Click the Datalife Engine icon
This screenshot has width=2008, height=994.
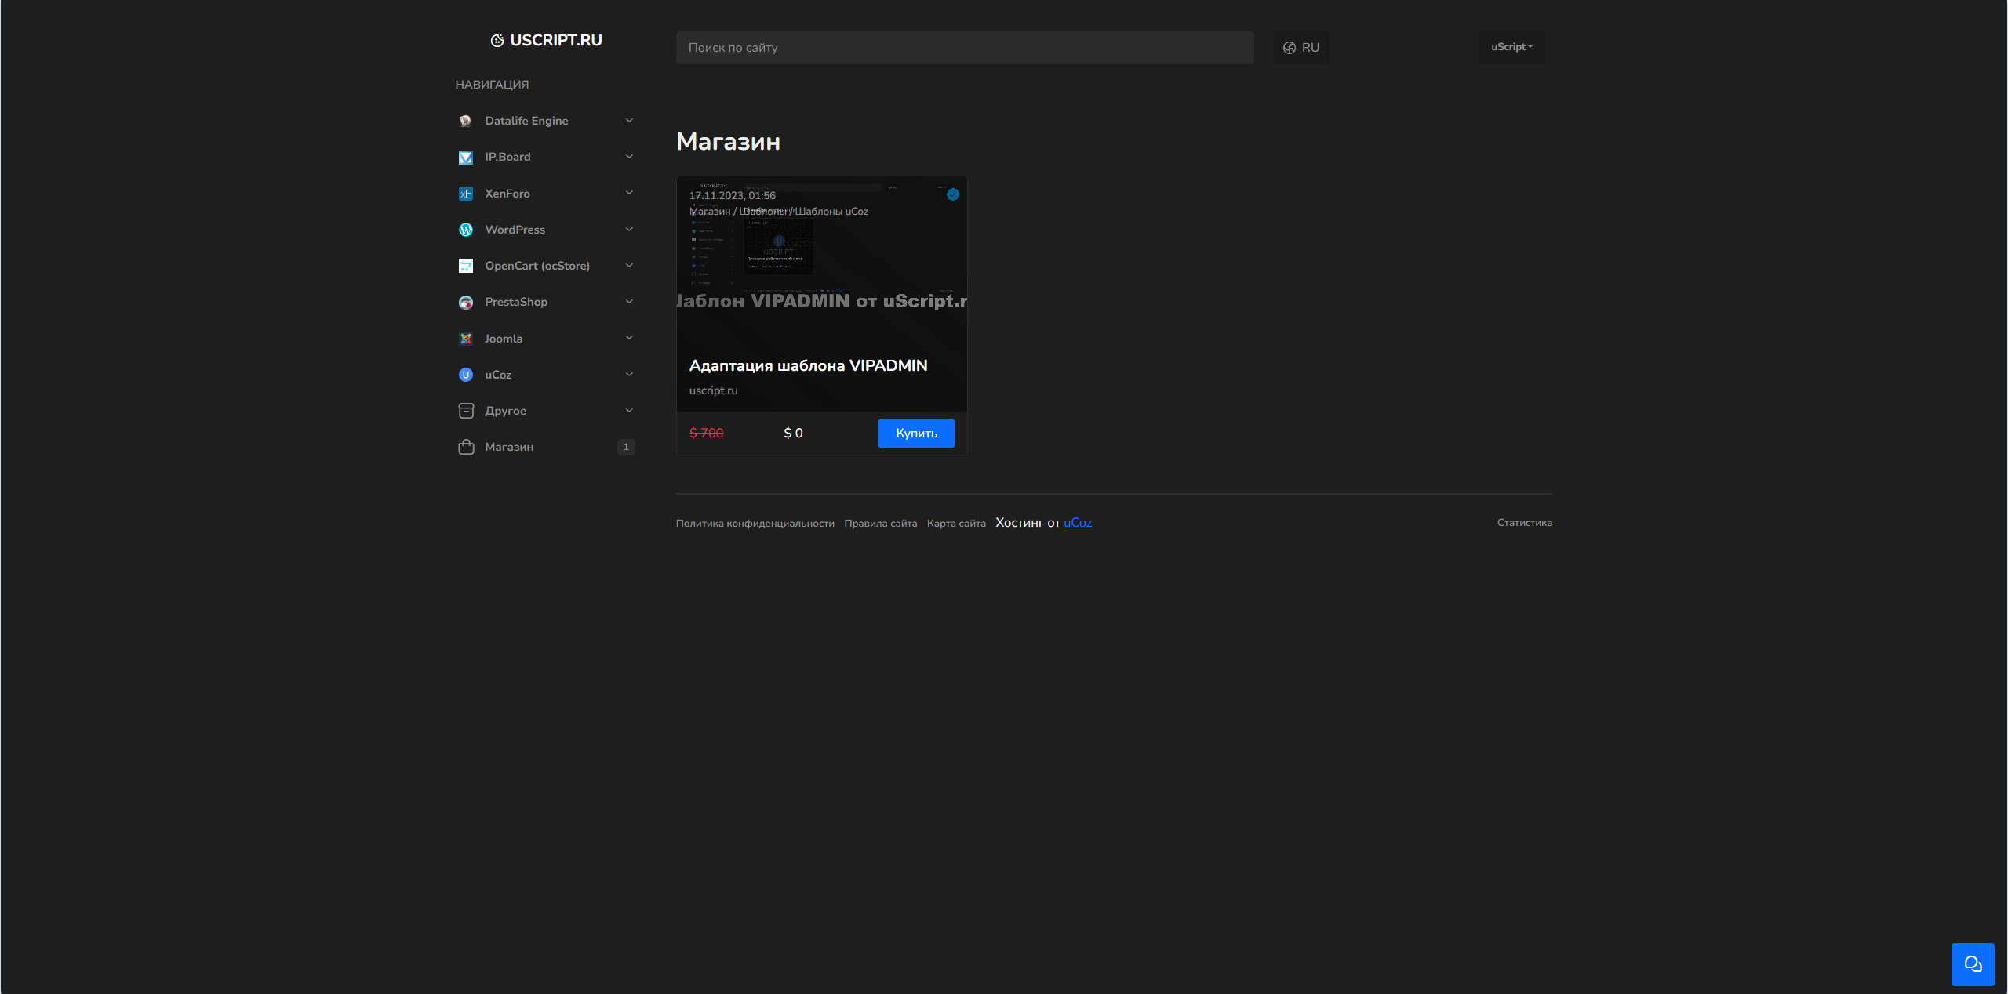point(466,121)
